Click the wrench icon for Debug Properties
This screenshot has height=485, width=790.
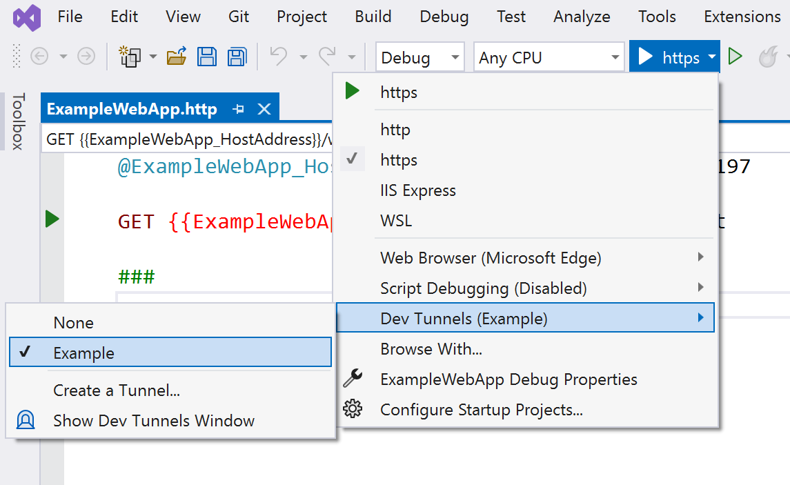[x=353, y=378]
